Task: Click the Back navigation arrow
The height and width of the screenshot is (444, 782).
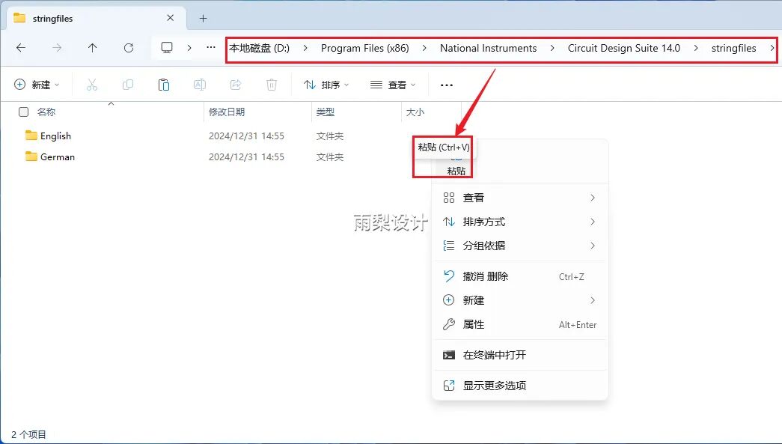Action: 21,47
